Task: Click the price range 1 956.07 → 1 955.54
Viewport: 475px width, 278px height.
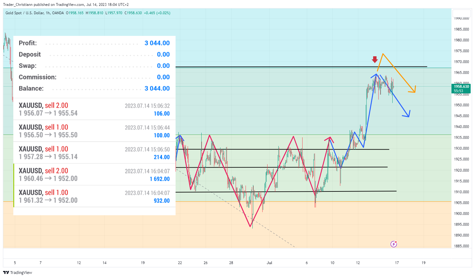Action: tap(48, 113)
